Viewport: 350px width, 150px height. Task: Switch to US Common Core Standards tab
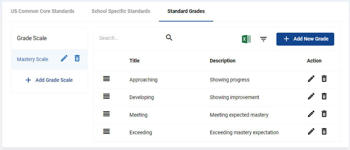coord(43,11)
